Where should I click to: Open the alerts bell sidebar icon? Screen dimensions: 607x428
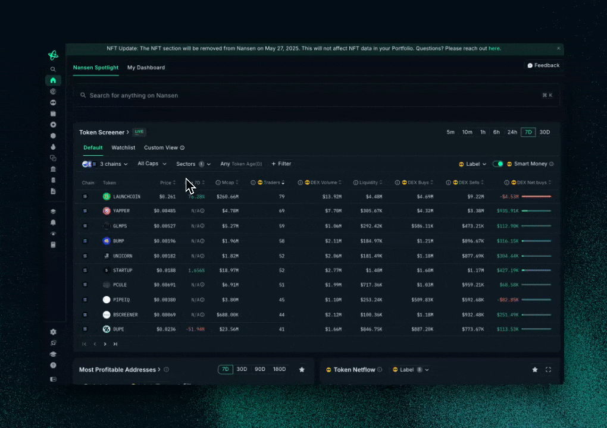click(53, 223)
